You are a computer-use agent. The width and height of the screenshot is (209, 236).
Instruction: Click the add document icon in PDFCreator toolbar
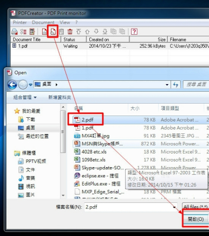53,31
